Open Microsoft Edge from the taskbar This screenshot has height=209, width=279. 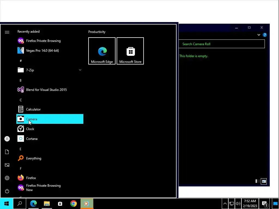[x=33, y=204]
